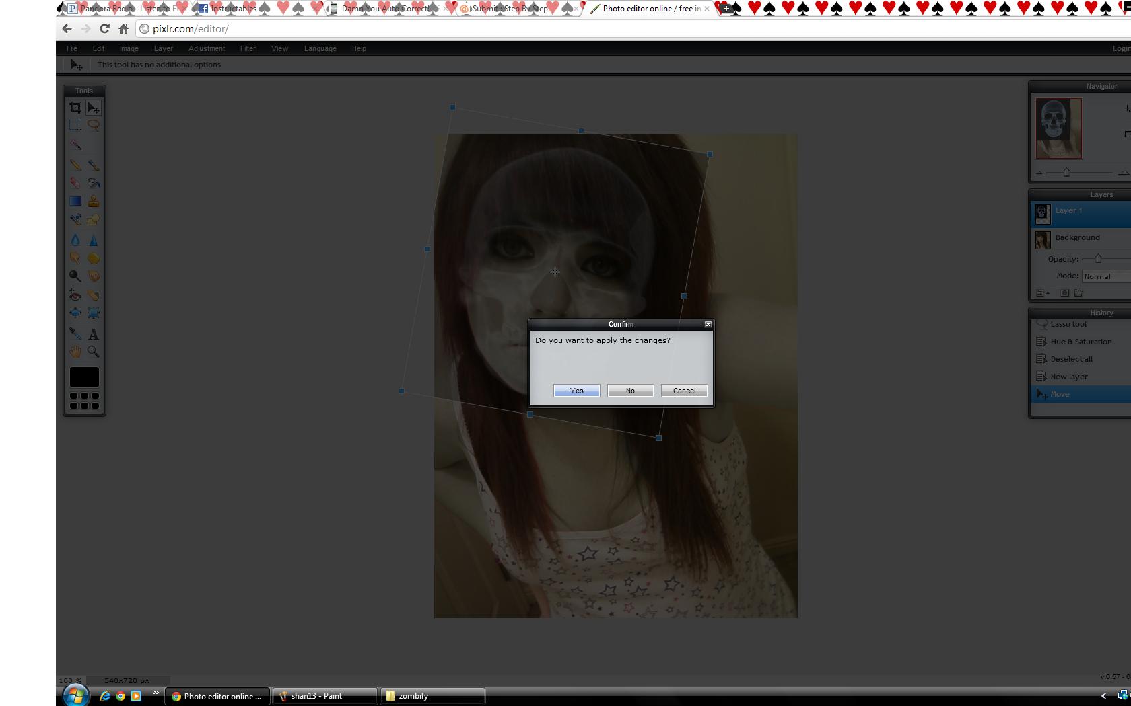The width and height of the screenshot is (1131, 706).
Task: Select the Pinch tool
Action: tap(94, 313)
